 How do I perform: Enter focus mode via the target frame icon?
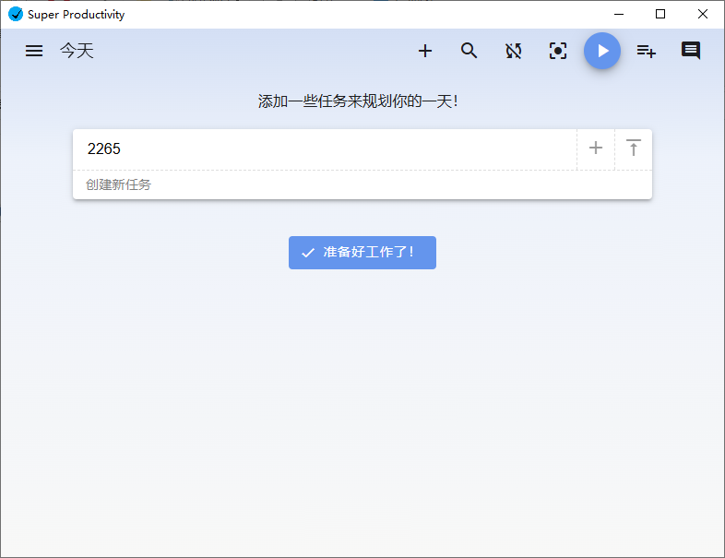pos(558,51)
